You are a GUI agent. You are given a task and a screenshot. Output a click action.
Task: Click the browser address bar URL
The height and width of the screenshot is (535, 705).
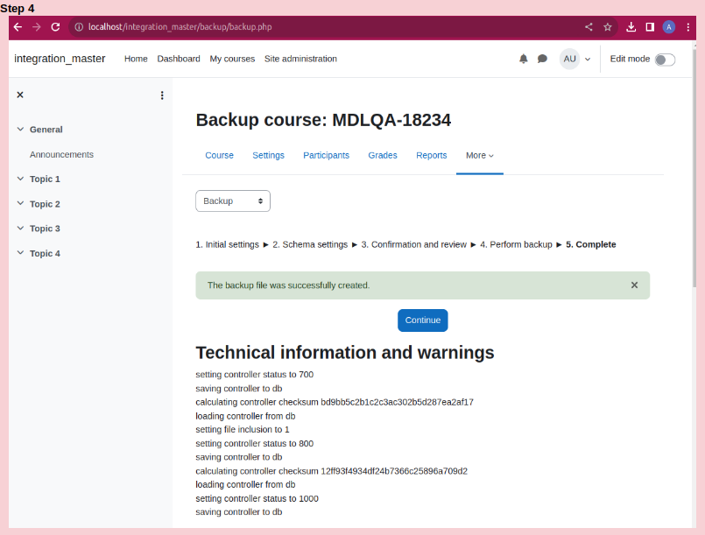(x=180, y=27)
